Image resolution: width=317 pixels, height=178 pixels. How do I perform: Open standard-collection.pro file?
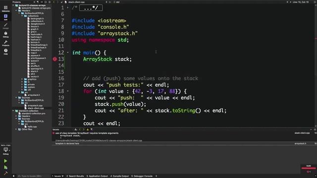tap(33, 113)
